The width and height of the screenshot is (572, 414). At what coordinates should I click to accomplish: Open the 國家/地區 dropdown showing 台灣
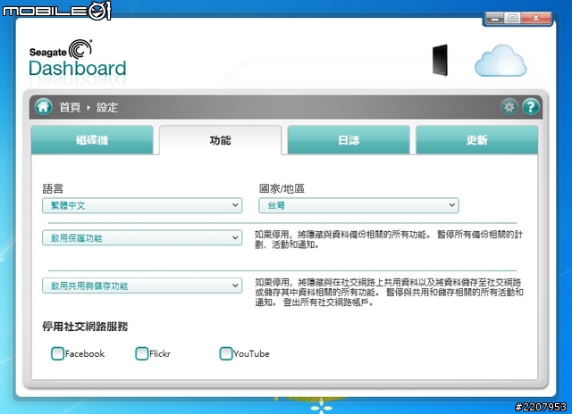click(x=359, y=205)
